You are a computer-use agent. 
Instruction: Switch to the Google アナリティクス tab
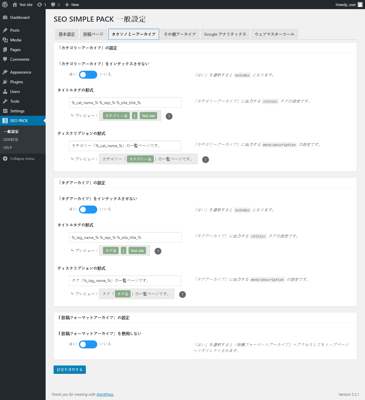pyautogui.click(x=225, y=34)
